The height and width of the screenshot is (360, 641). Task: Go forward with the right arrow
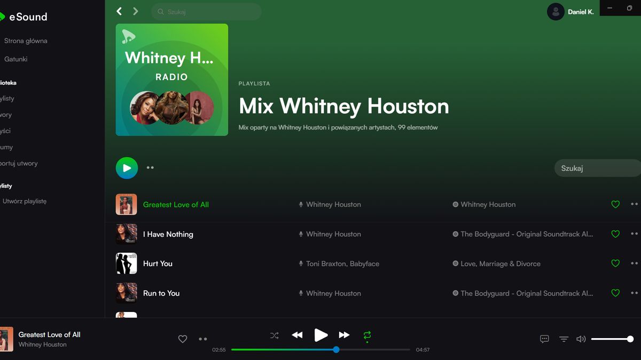pyautogui.click(x=136, y=11)
